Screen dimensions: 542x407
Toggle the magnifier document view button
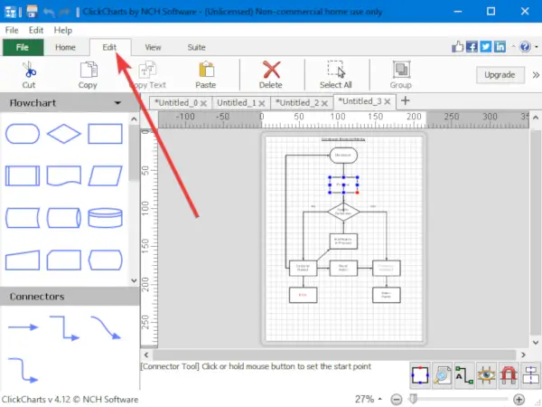442,374
